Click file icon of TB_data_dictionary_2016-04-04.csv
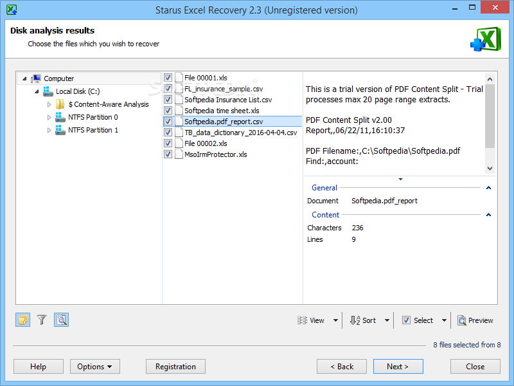 click(179, 133)
